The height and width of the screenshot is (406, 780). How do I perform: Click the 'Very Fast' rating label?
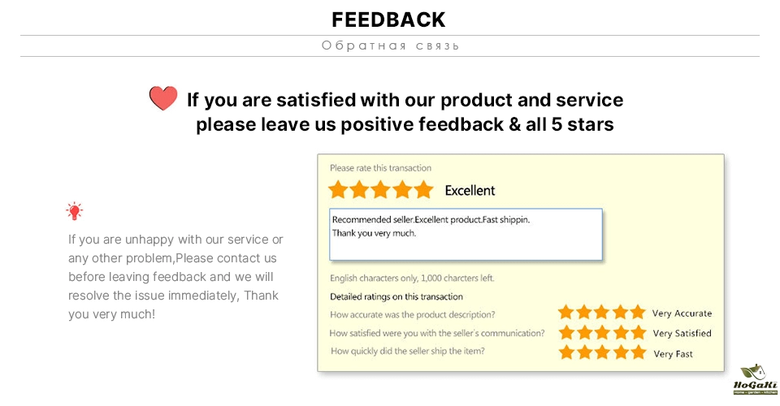click(x=674, y=354)
